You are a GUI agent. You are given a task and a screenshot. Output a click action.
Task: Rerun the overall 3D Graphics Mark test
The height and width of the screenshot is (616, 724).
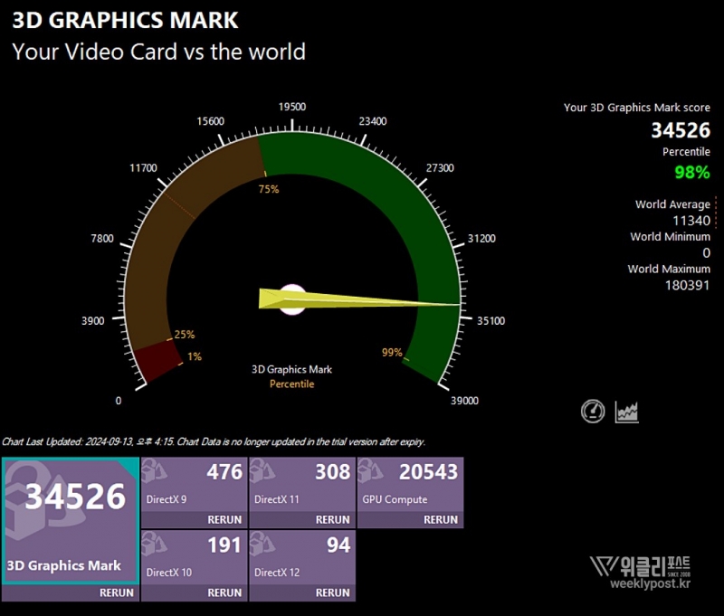[117, 592]
